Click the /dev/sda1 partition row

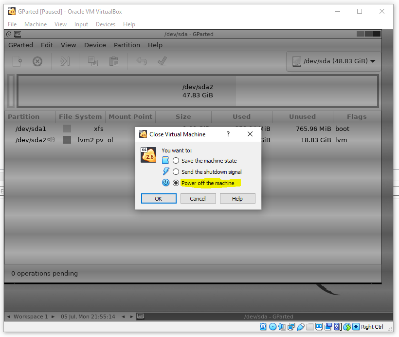pyautogui.click(x=193, y=129)
